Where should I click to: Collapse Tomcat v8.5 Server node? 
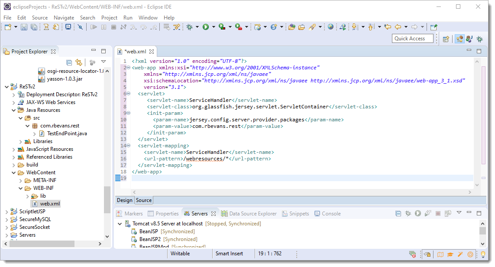[x=120, y=224]
